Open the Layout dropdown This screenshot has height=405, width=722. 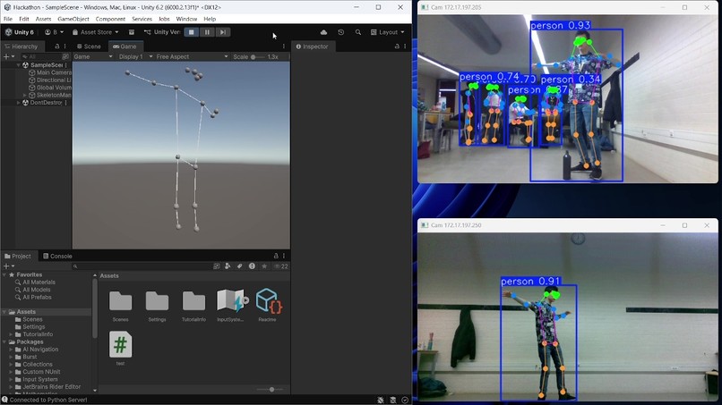pyautogui.click(x=387, y=32)
